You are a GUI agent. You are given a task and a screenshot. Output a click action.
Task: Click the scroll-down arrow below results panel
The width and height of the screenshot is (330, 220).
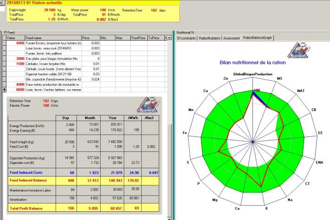click(169, 218)
